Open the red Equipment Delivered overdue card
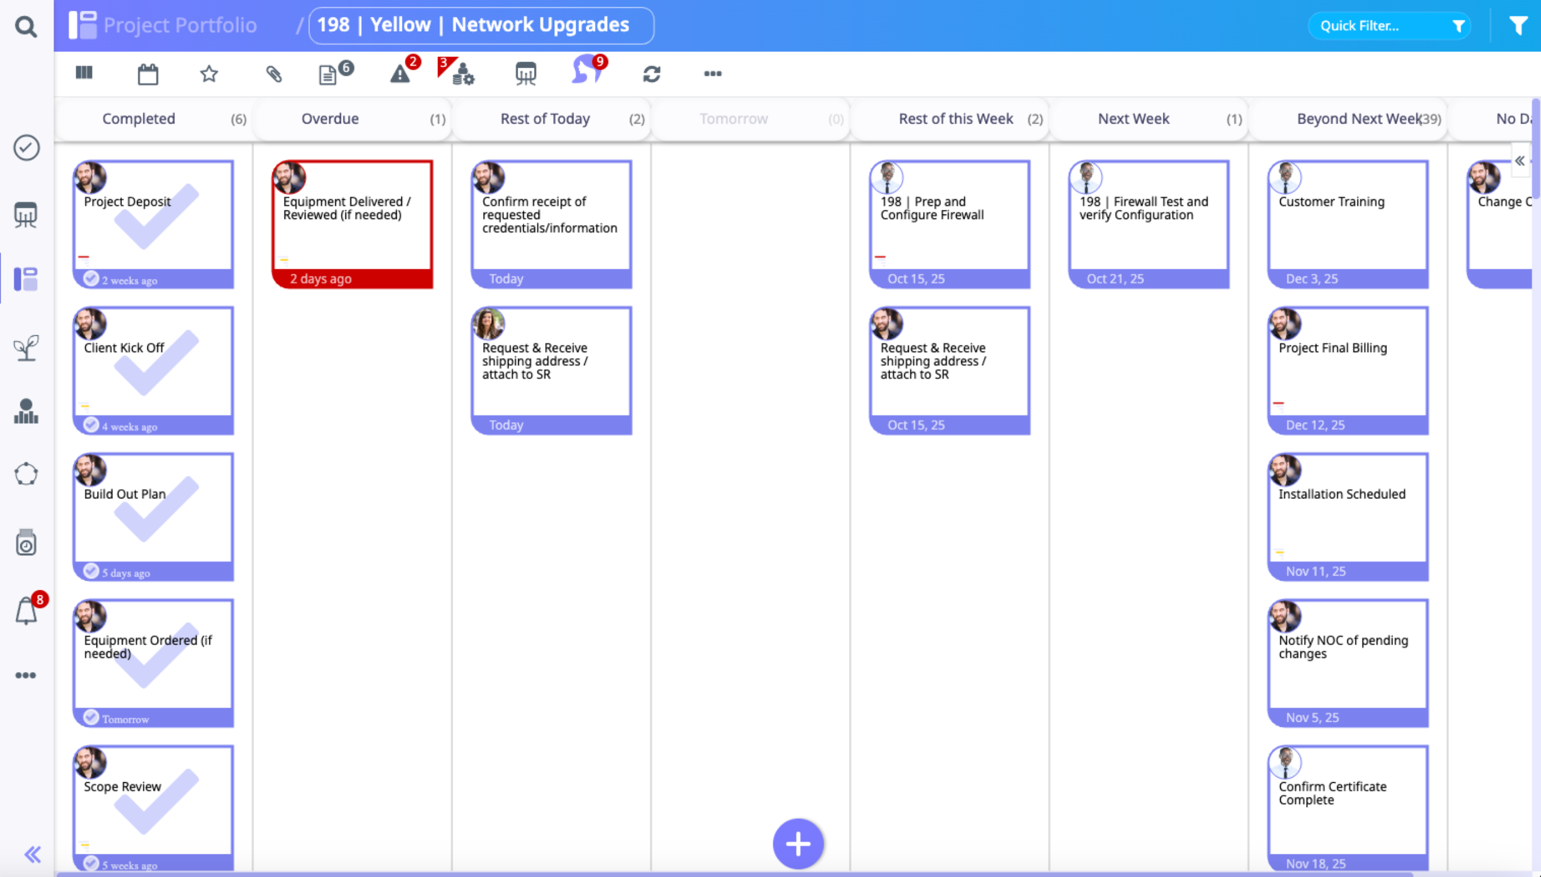The image size is (1541, 877). [x=352, y=224]
